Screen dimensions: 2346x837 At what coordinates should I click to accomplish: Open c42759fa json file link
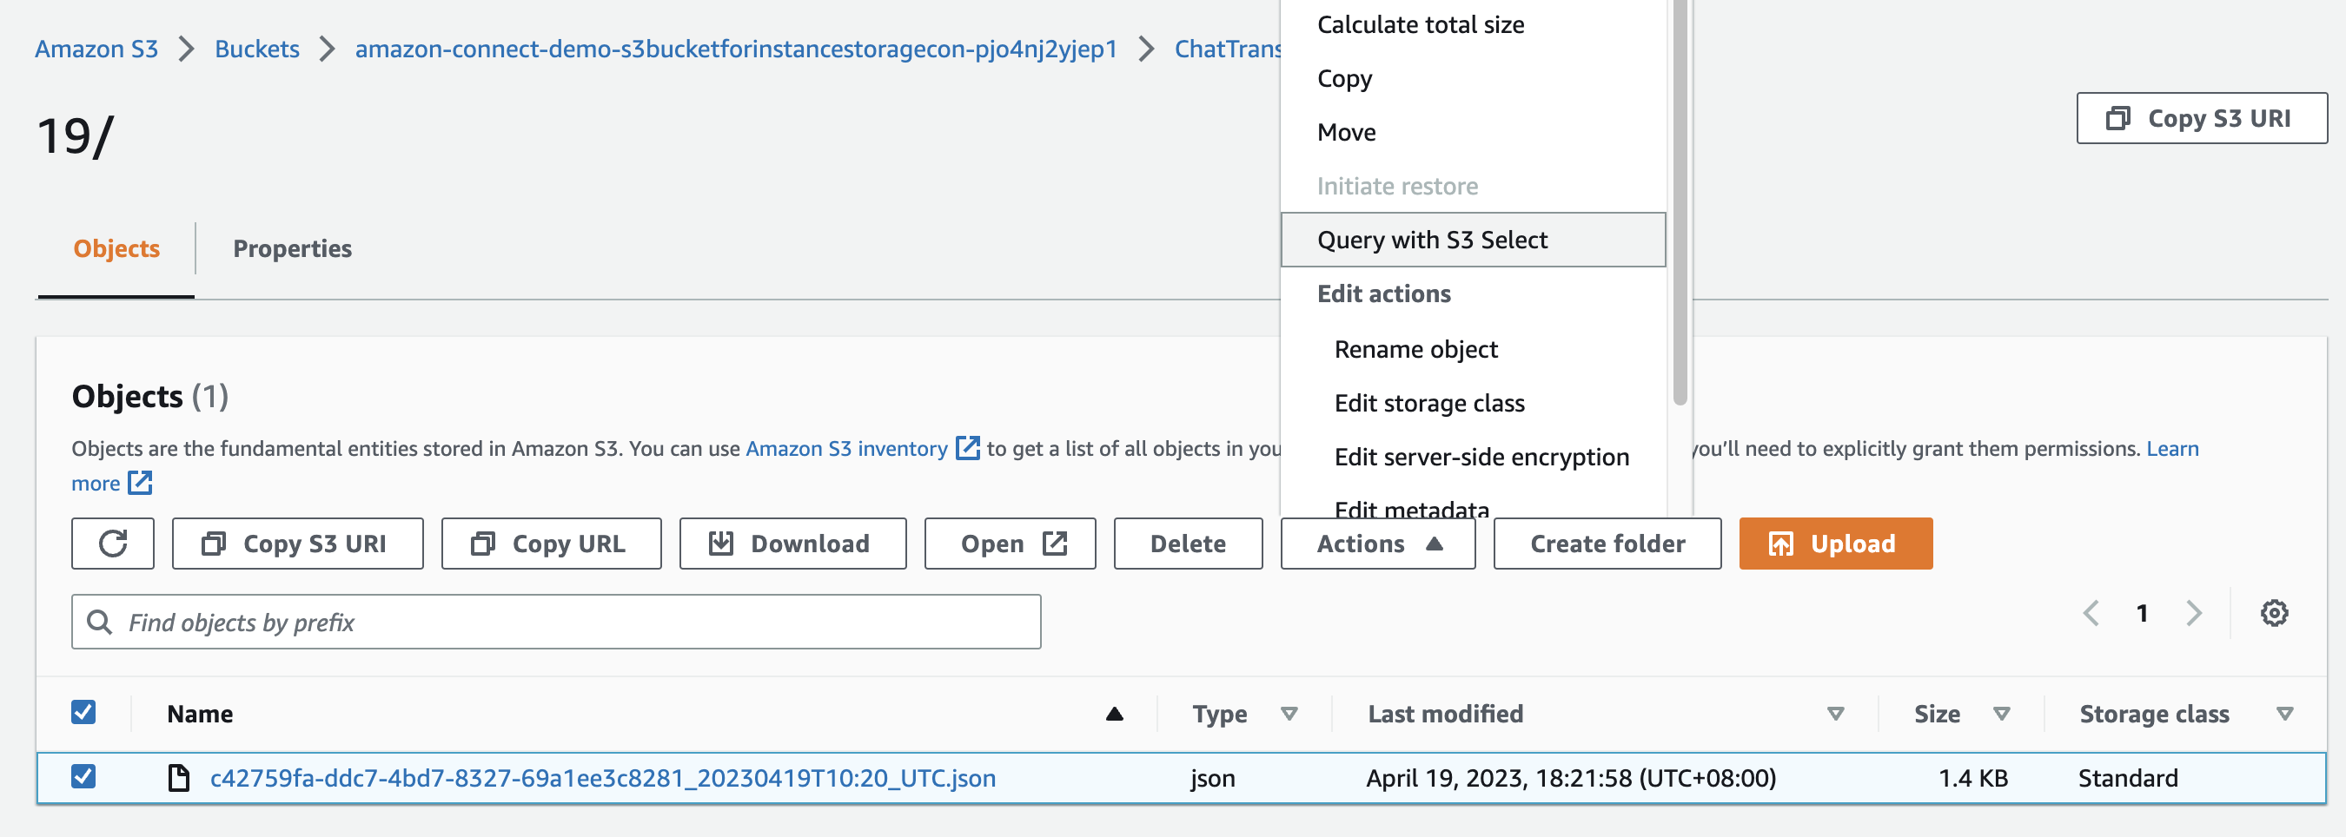point(603,778)
